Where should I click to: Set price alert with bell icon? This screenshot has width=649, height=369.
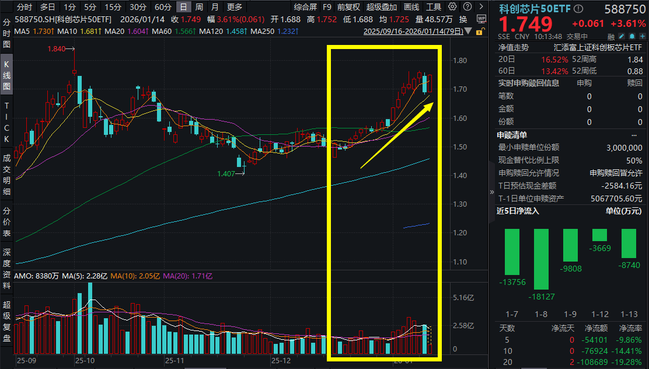pos(631,35)
